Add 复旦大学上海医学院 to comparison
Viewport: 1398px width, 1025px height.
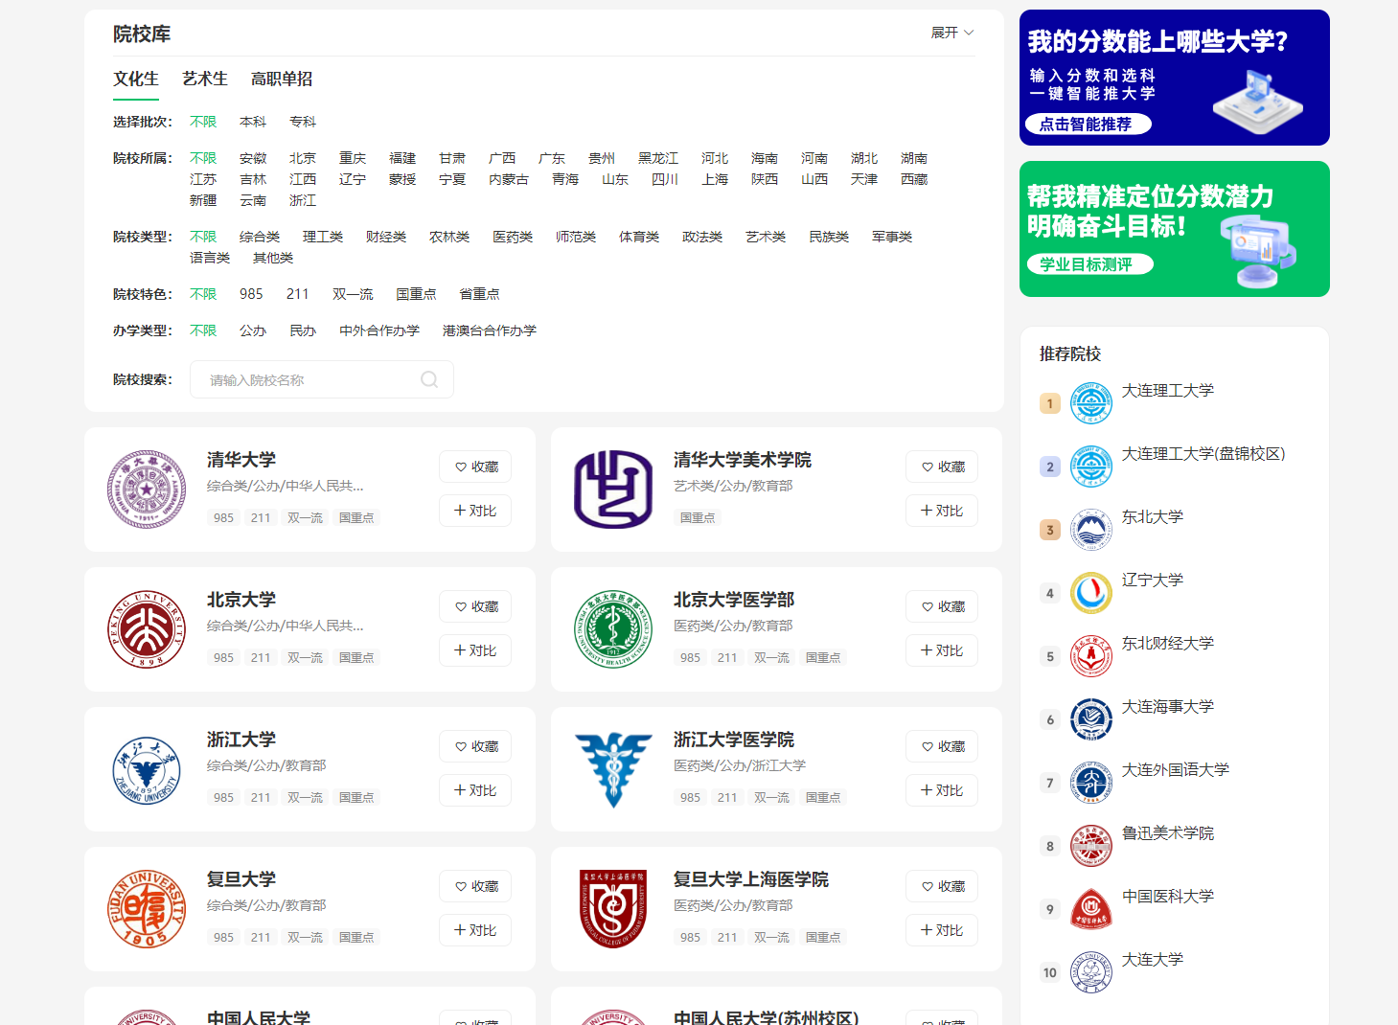tap(942, 930)
